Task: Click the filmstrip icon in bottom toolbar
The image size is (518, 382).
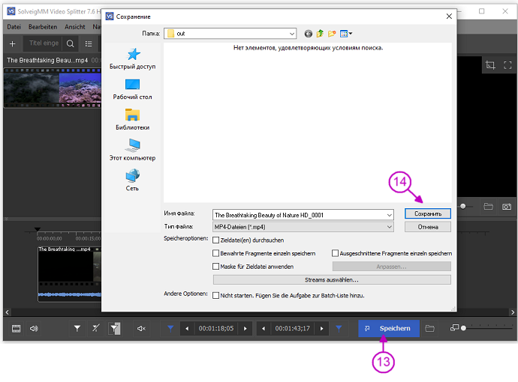Action: 17,329
